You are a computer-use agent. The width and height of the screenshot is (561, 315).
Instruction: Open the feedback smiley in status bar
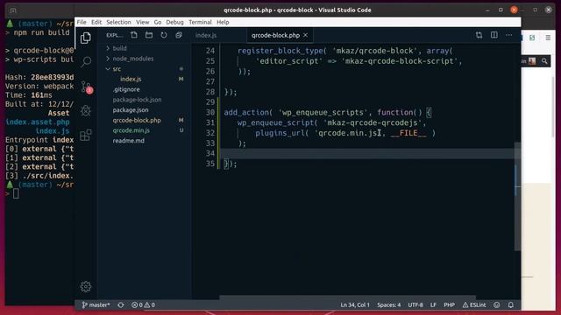tap(497, 305)
